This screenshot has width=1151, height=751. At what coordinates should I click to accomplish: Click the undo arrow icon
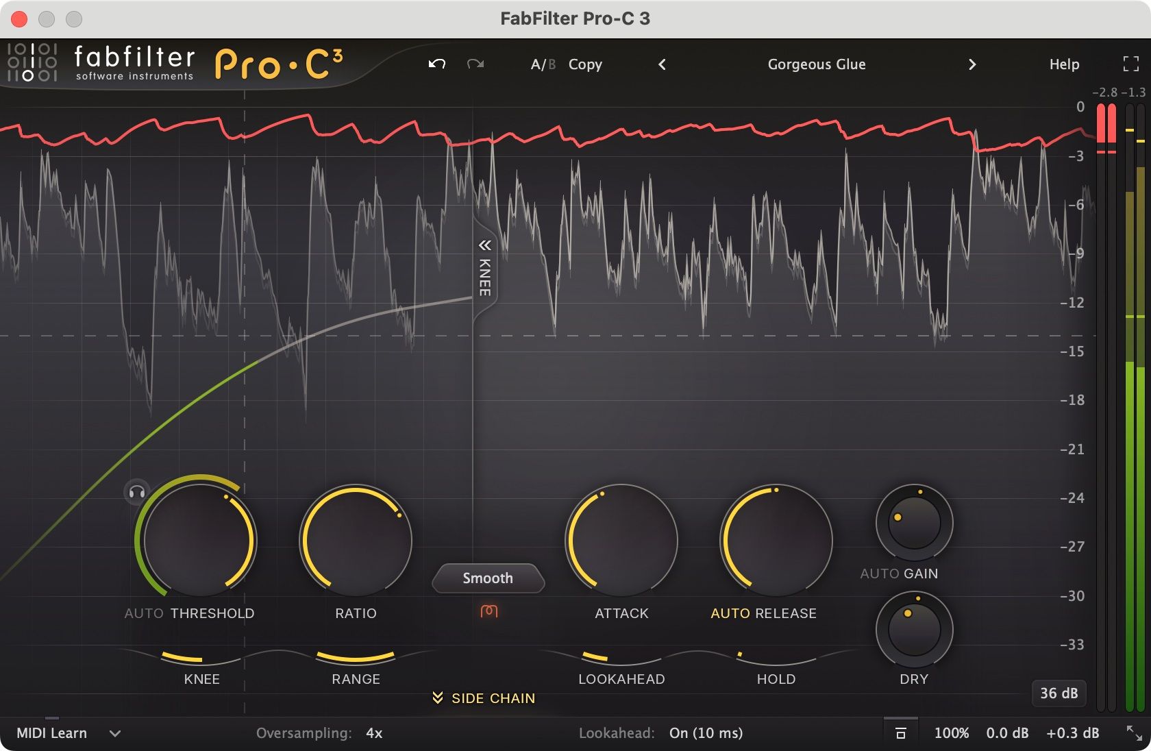click(436, 64)
